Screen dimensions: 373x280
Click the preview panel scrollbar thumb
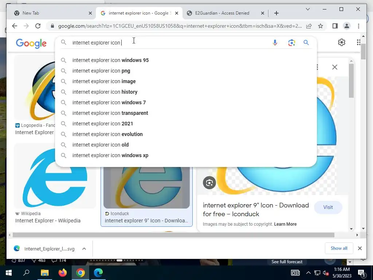[x=351, y=81]
